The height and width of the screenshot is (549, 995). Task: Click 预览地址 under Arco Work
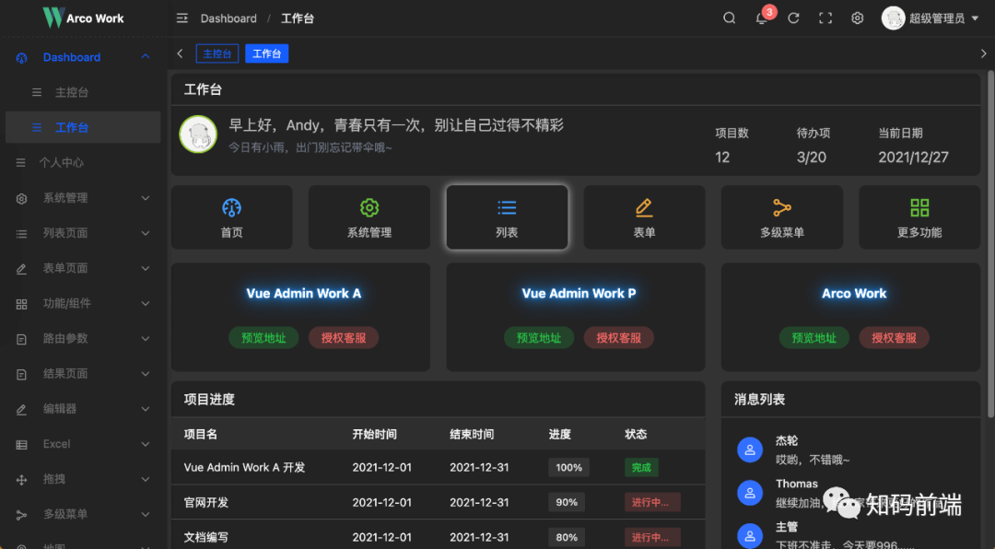(814, 337)
